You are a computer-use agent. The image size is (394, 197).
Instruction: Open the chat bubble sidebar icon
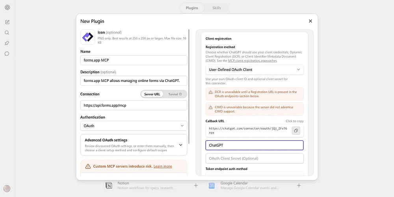click(x=7, y=54)
